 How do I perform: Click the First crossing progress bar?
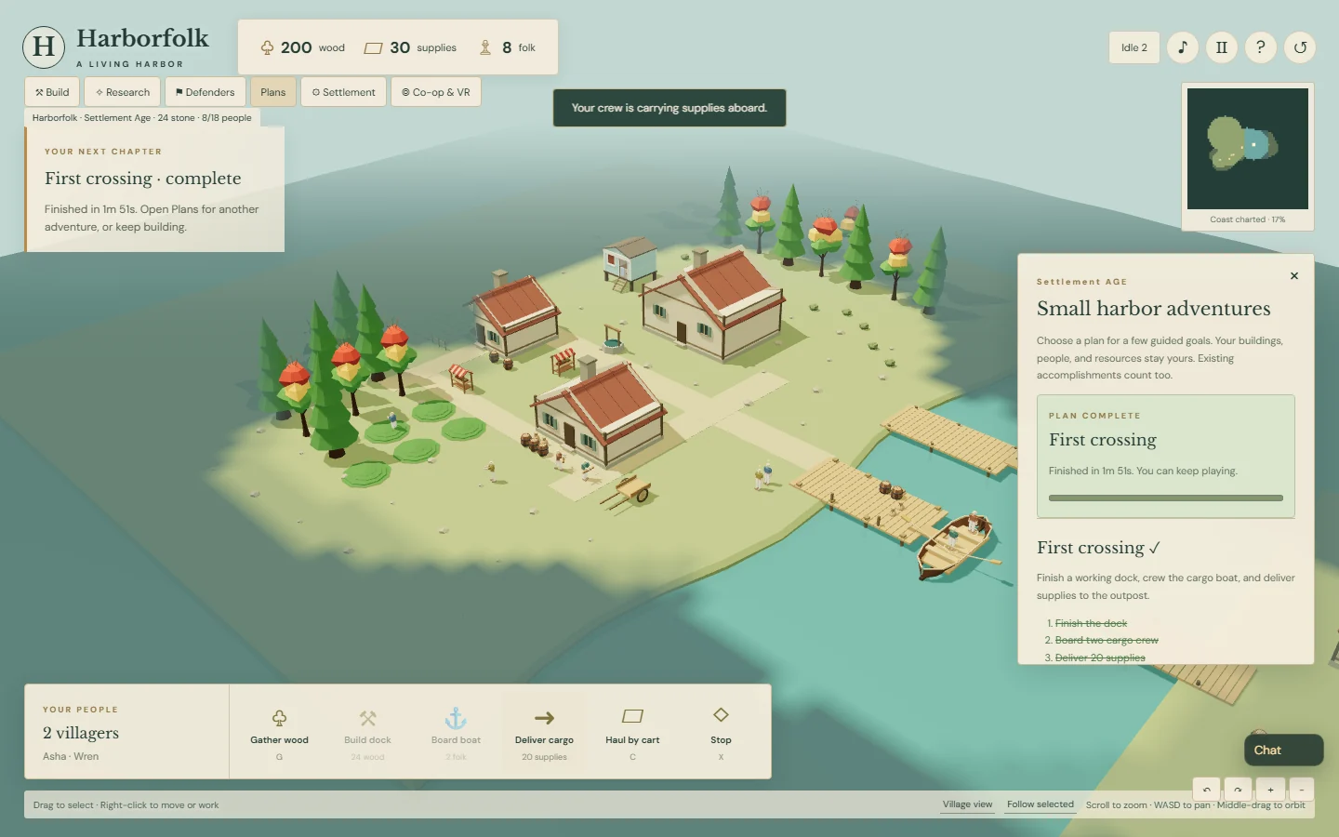[1166, 498]
